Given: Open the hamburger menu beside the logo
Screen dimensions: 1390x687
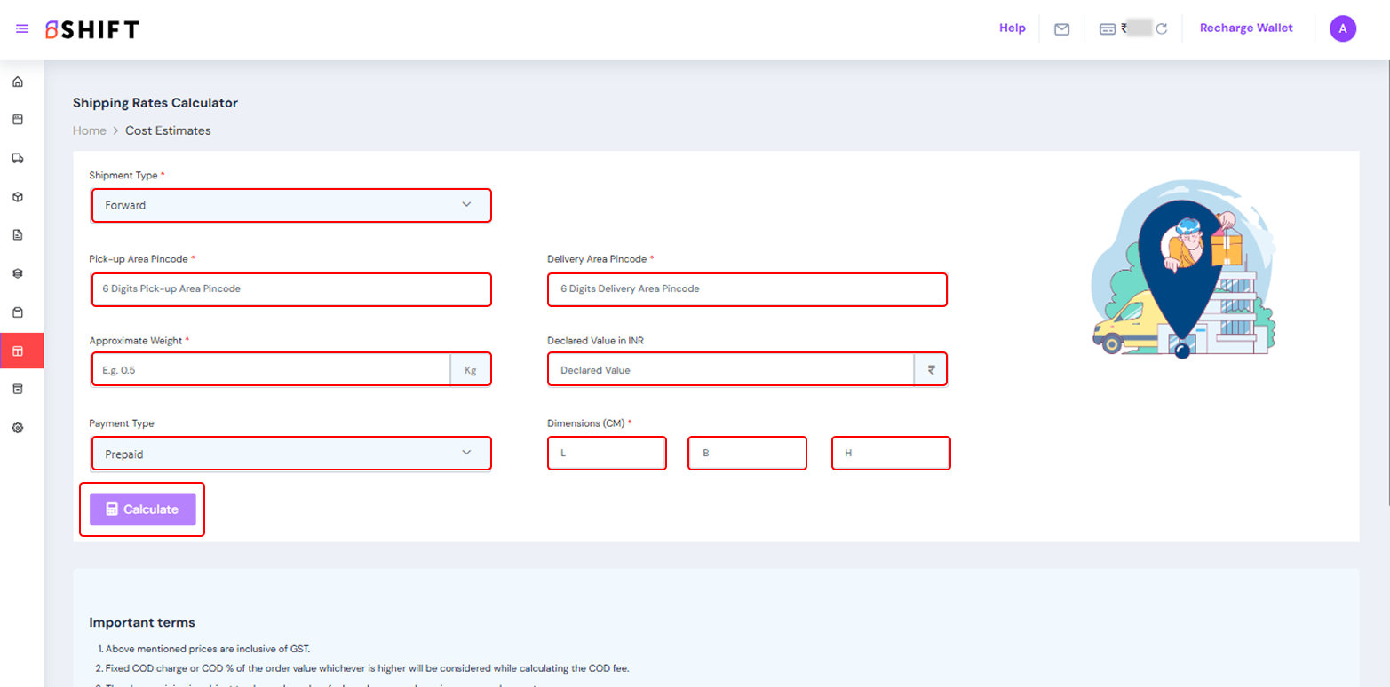Looking at the screenshot, I should coord(22,29).
